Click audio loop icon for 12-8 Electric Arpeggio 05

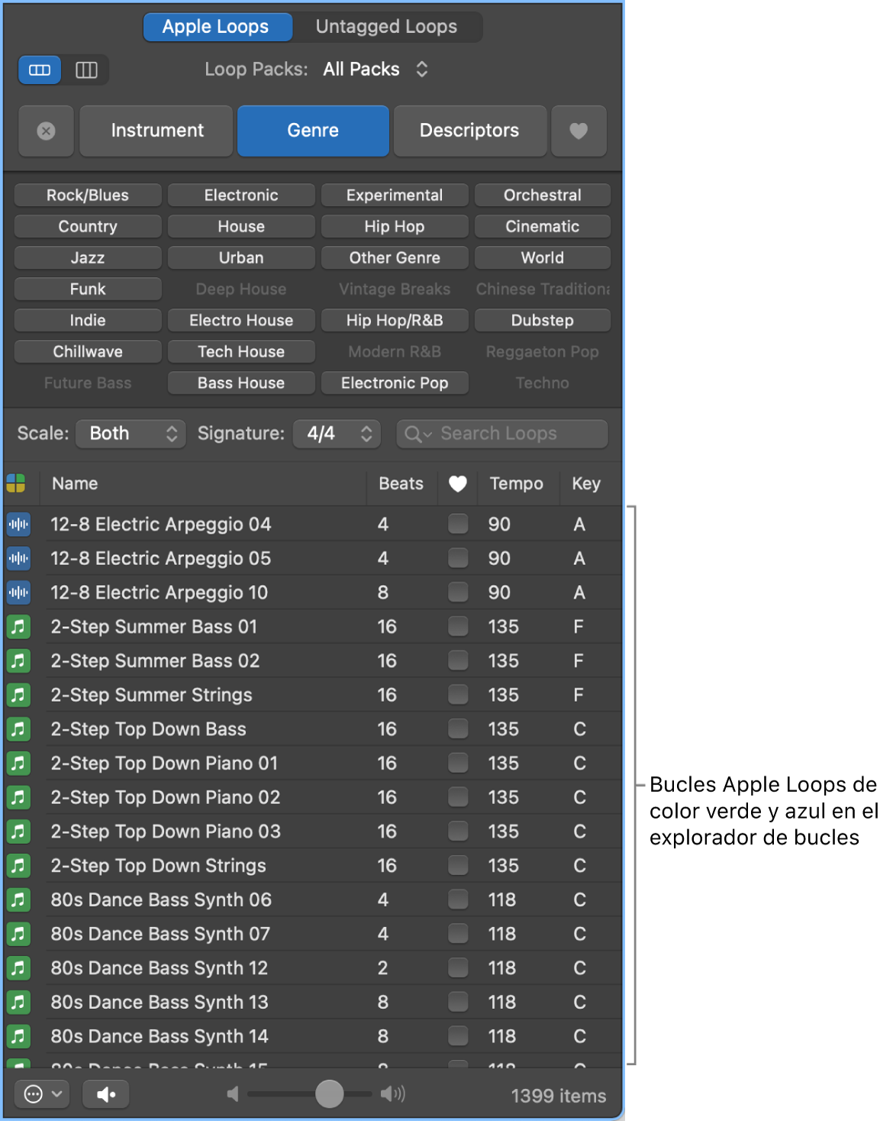[18, 558]
